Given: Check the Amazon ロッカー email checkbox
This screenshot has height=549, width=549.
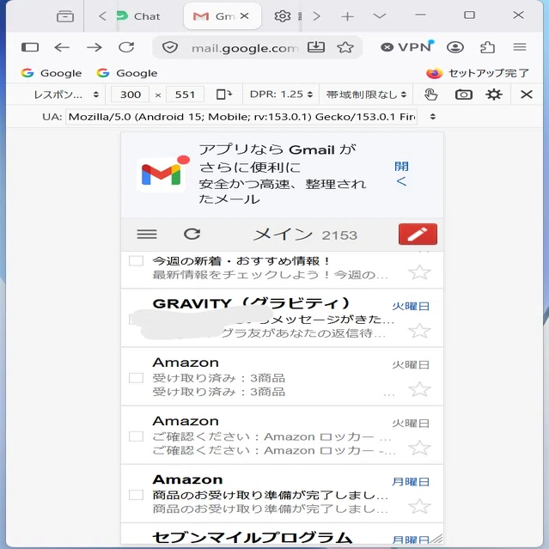Looking at the screenshot, I should (x=136, y=436).
